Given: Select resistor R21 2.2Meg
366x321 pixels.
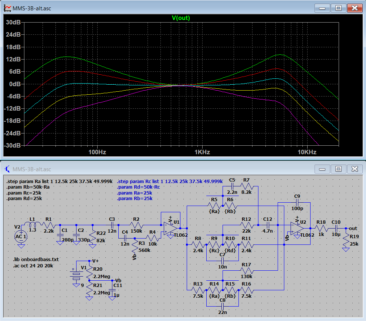Looking at the screenshot, I should click(x=89, y=288).
